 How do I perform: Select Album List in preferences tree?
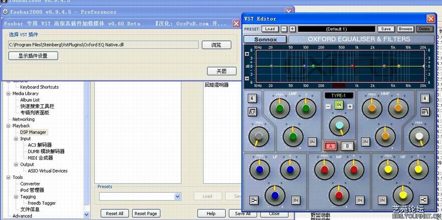tap(30, 100)
